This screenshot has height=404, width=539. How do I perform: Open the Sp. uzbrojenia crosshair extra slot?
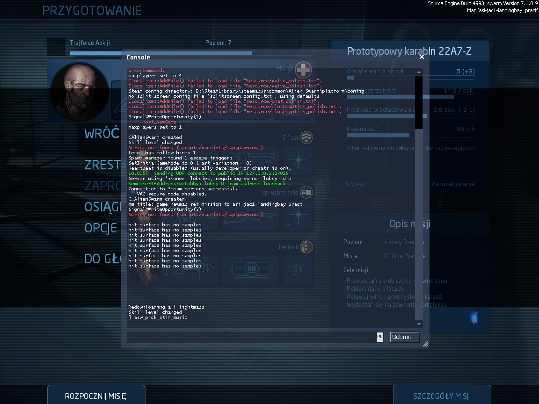[x=298, y=216]
